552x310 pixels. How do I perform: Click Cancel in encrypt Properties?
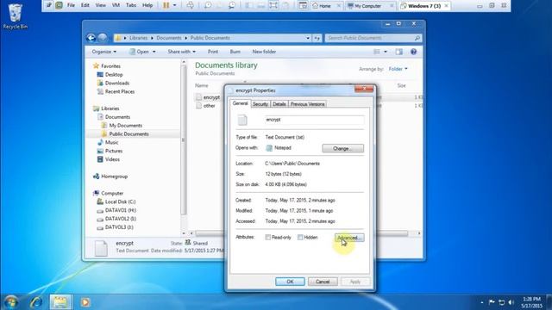click(323, 282)
